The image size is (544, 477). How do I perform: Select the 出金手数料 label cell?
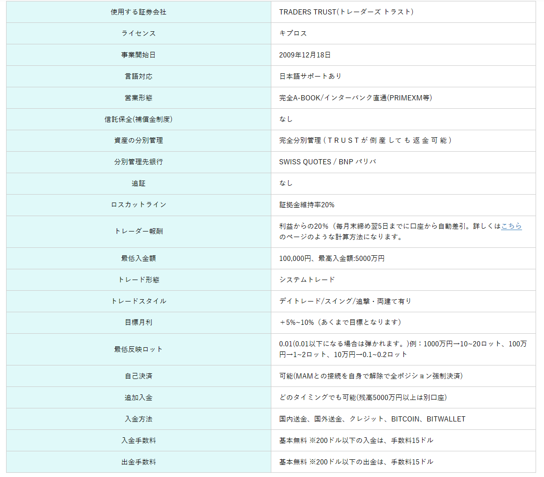pos(138,462)
